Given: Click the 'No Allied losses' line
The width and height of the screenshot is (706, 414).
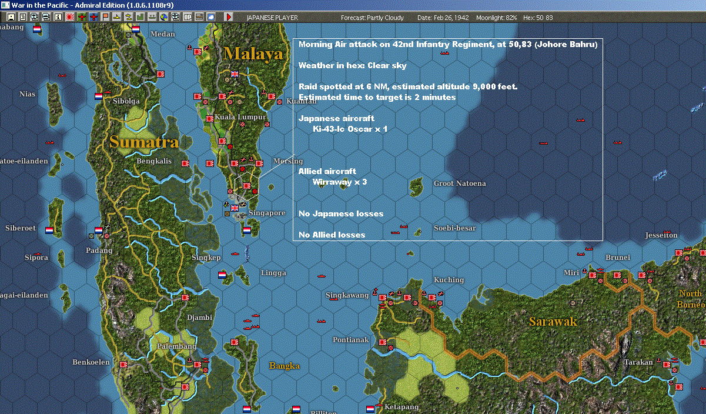Looking at the screenshot, I should (332, 235).
